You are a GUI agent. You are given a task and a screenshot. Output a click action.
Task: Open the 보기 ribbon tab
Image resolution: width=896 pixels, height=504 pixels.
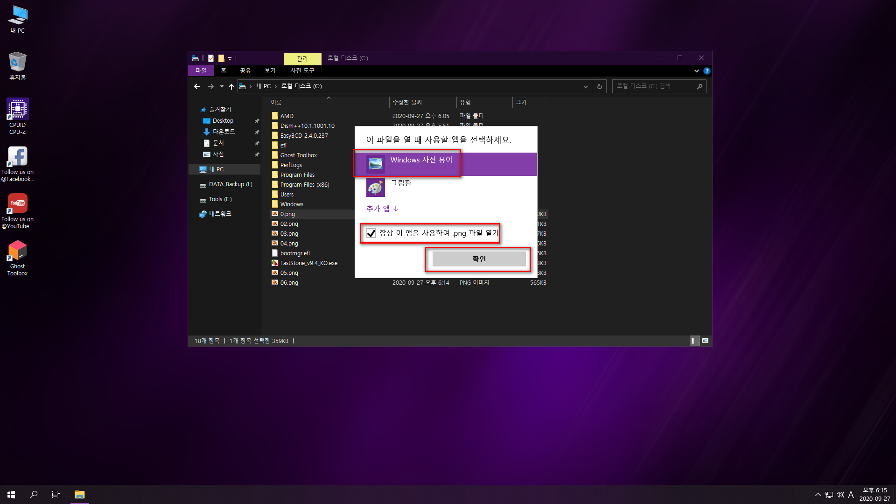[x=270, y=70]
